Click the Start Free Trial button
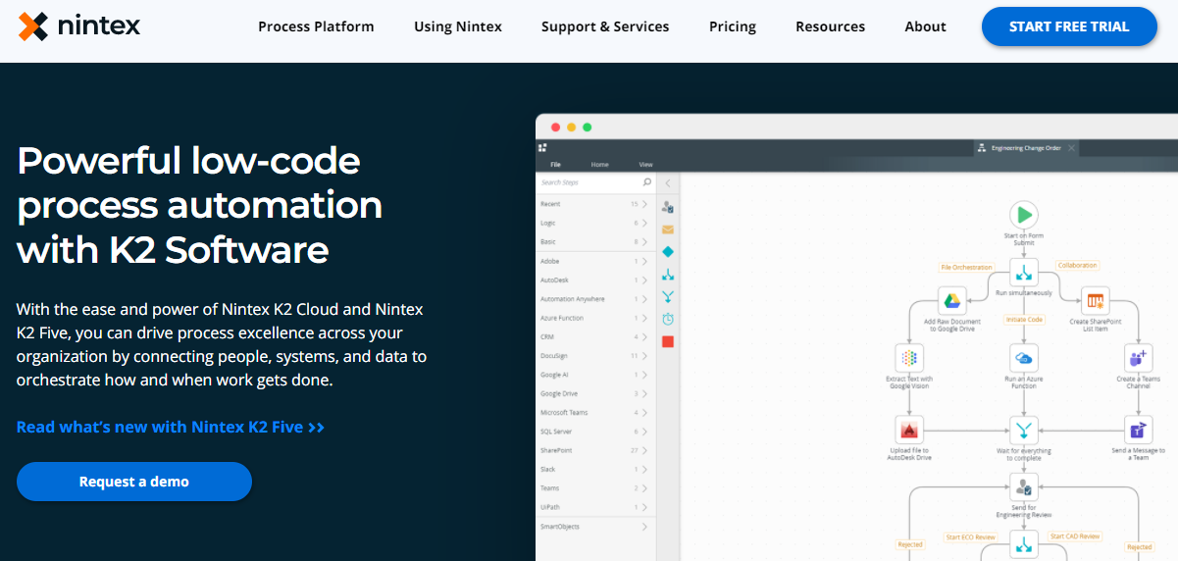 (1069, 26)
